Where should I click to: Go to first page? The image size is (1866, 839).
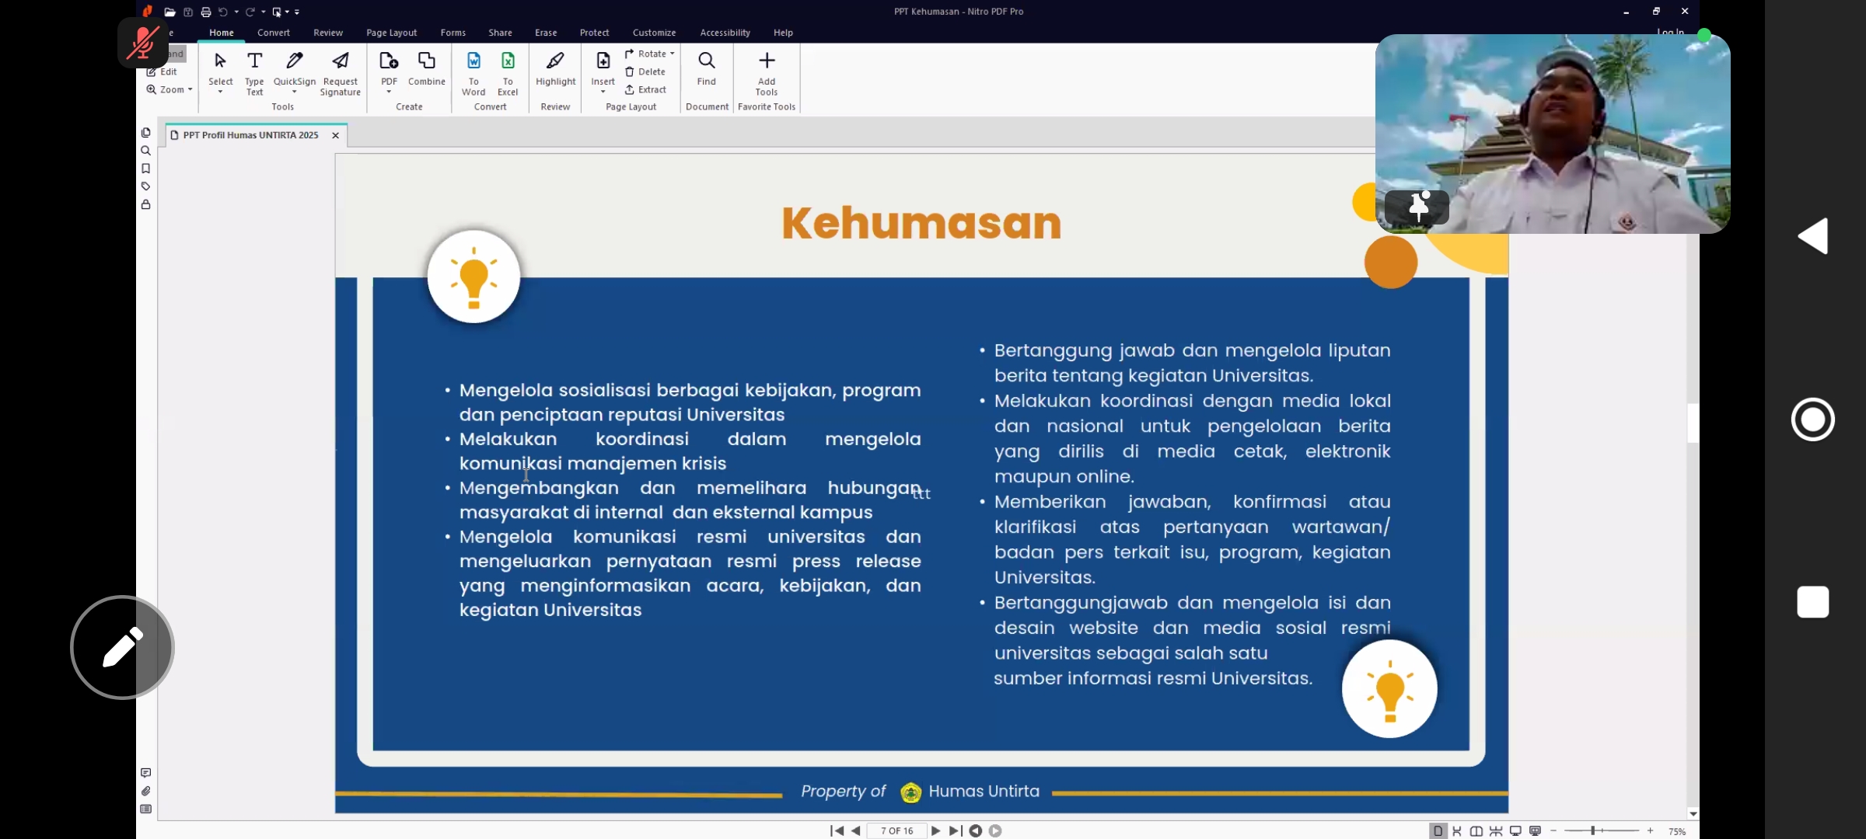[x=837, y=830]
